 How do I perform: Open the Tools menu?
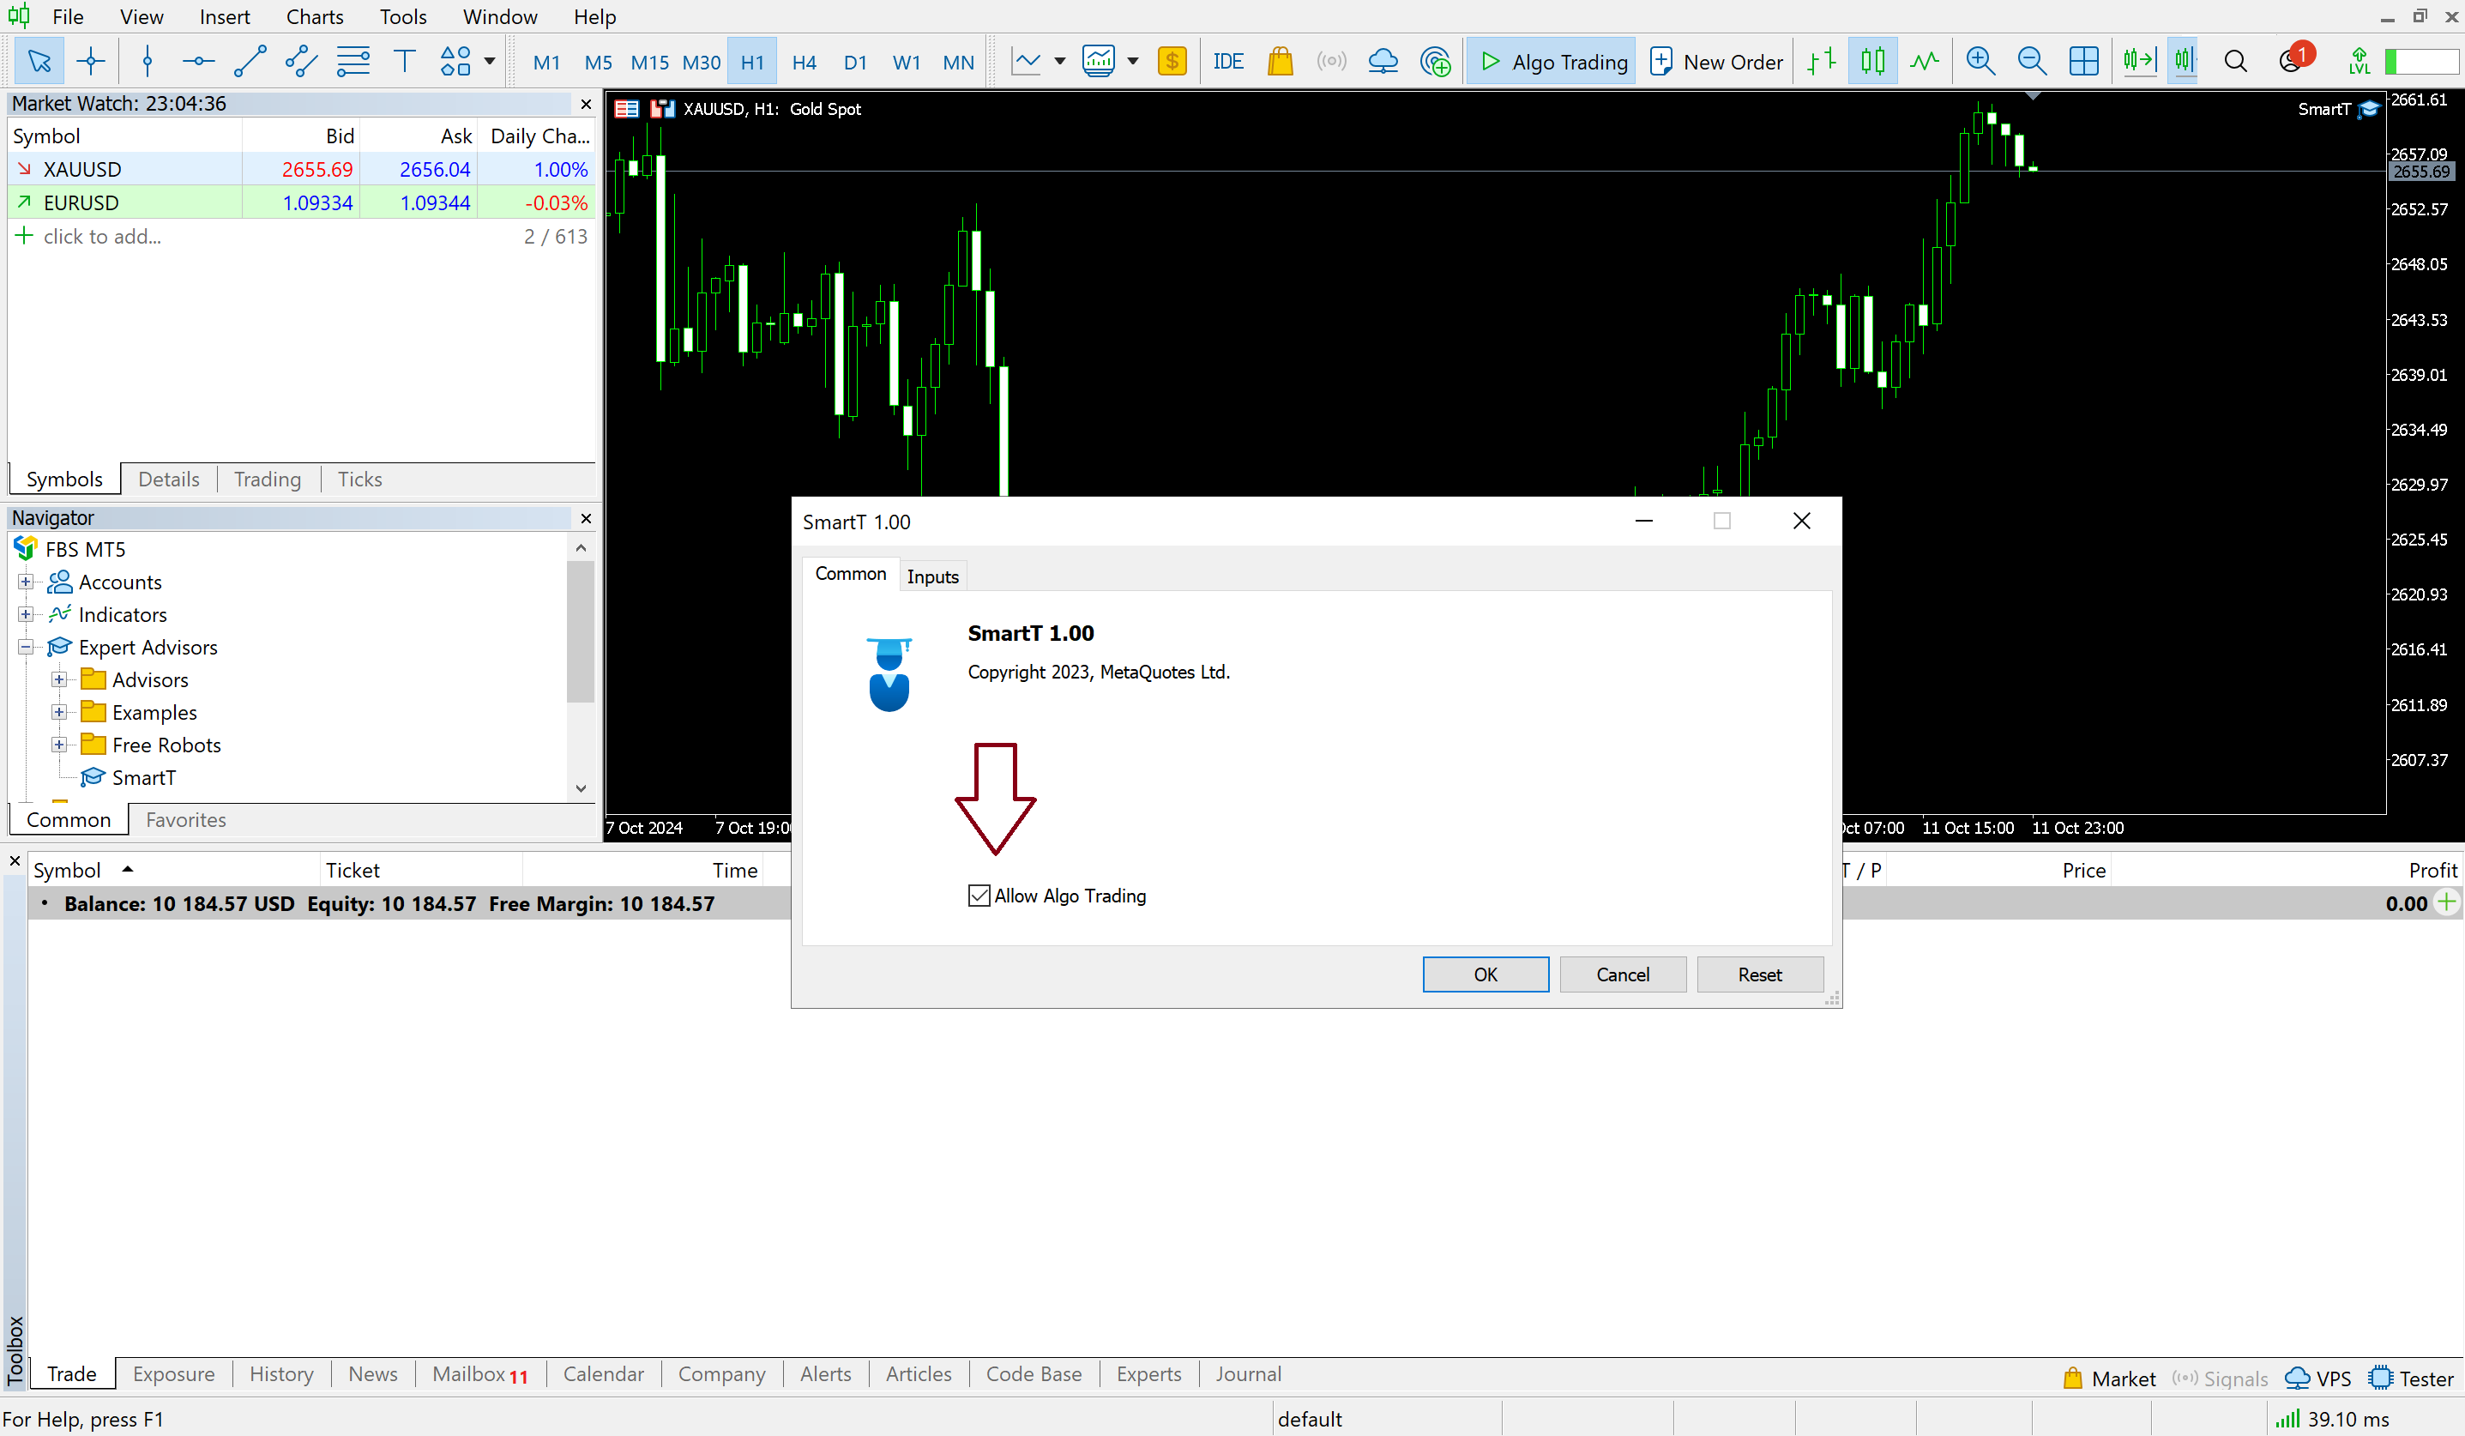pyautogui.click(x=403, y=16)
